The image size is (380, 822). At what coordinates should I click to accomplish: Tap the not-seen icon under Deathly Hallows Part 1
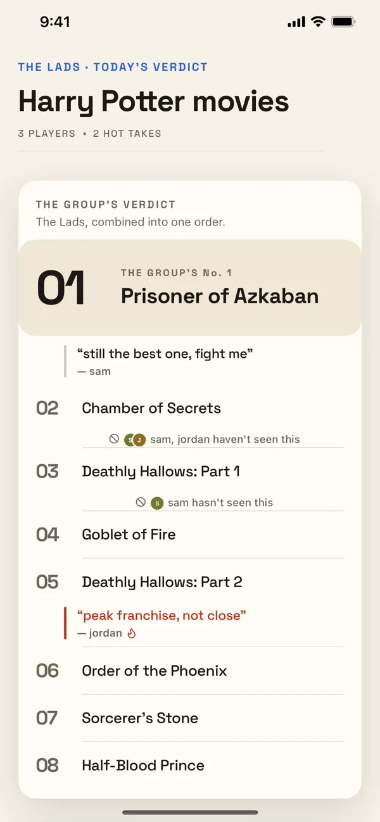[141, 502]
